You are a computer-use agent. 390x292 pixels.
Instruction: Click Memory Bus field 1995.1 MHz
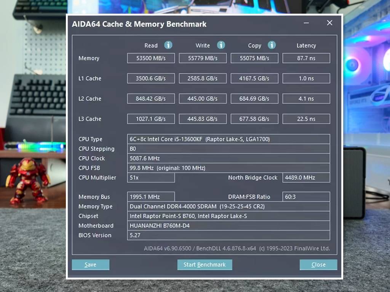151,197
